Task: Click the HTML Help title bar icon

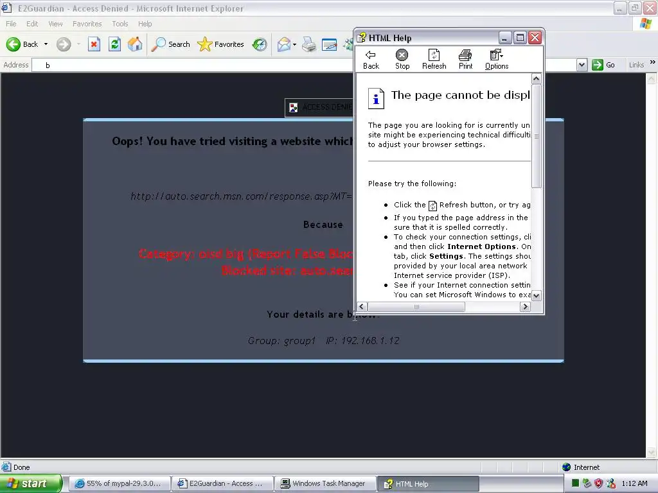Action: pos(361,38)
